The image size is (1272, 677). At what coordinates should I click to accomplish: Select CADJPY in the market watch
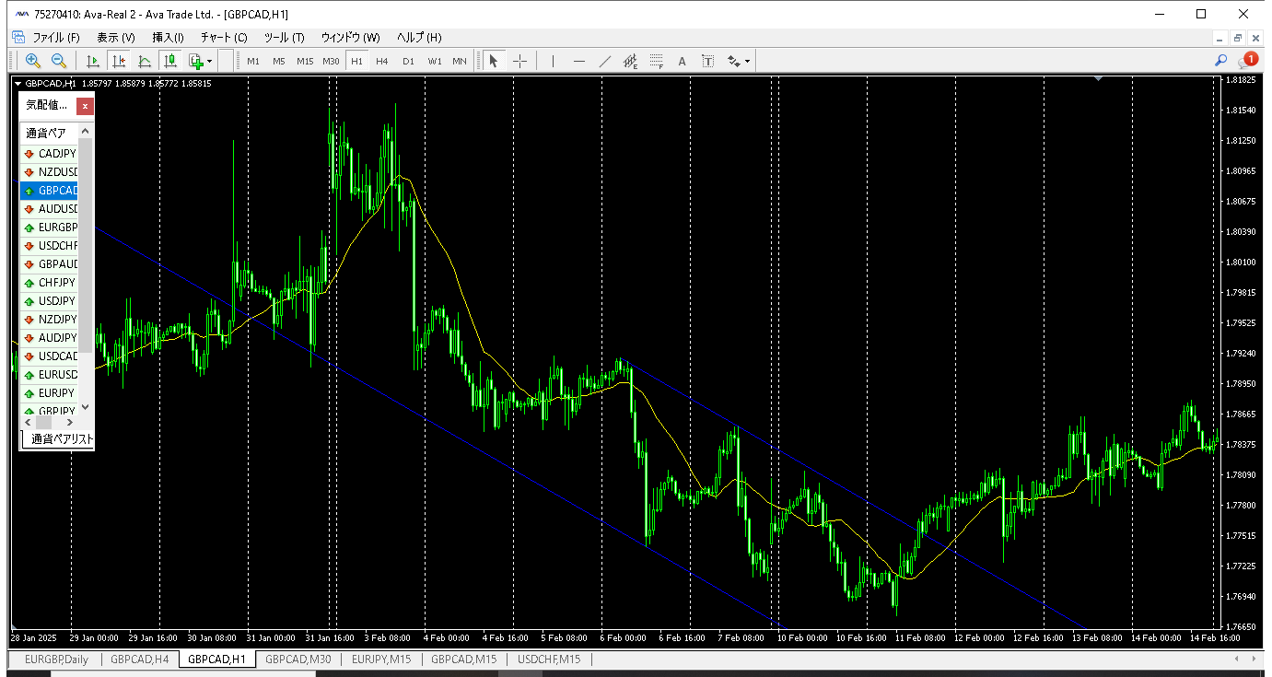tap(50, 154)
